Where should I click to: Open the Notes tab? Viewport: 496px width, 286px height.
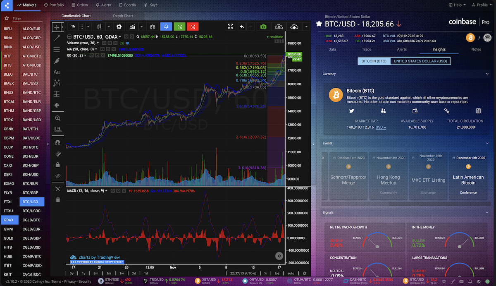tap(476, 49)
